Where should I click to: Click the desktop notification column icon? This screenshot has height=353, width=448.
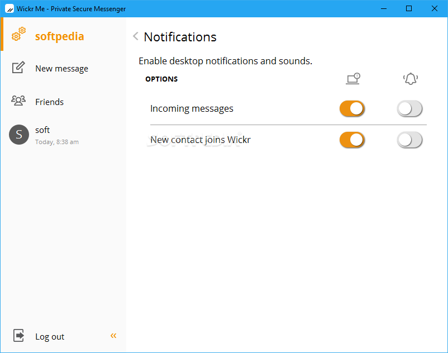coord(353,79)
